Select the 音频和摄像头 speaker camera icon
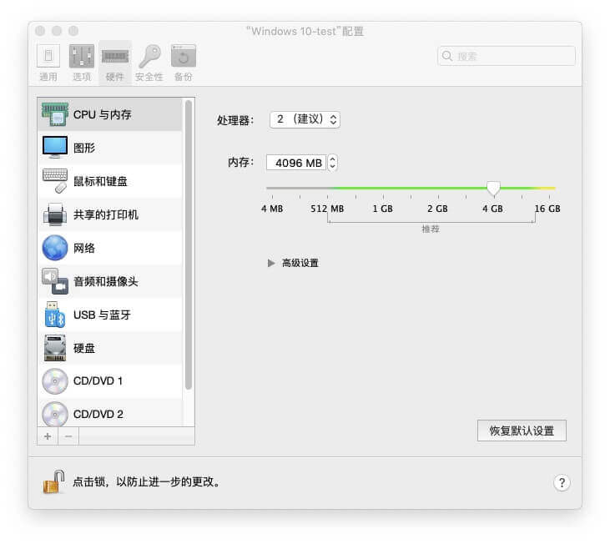The width and height of the screenshot is (610, 544). pyautogui.click(x=55, y=281)
